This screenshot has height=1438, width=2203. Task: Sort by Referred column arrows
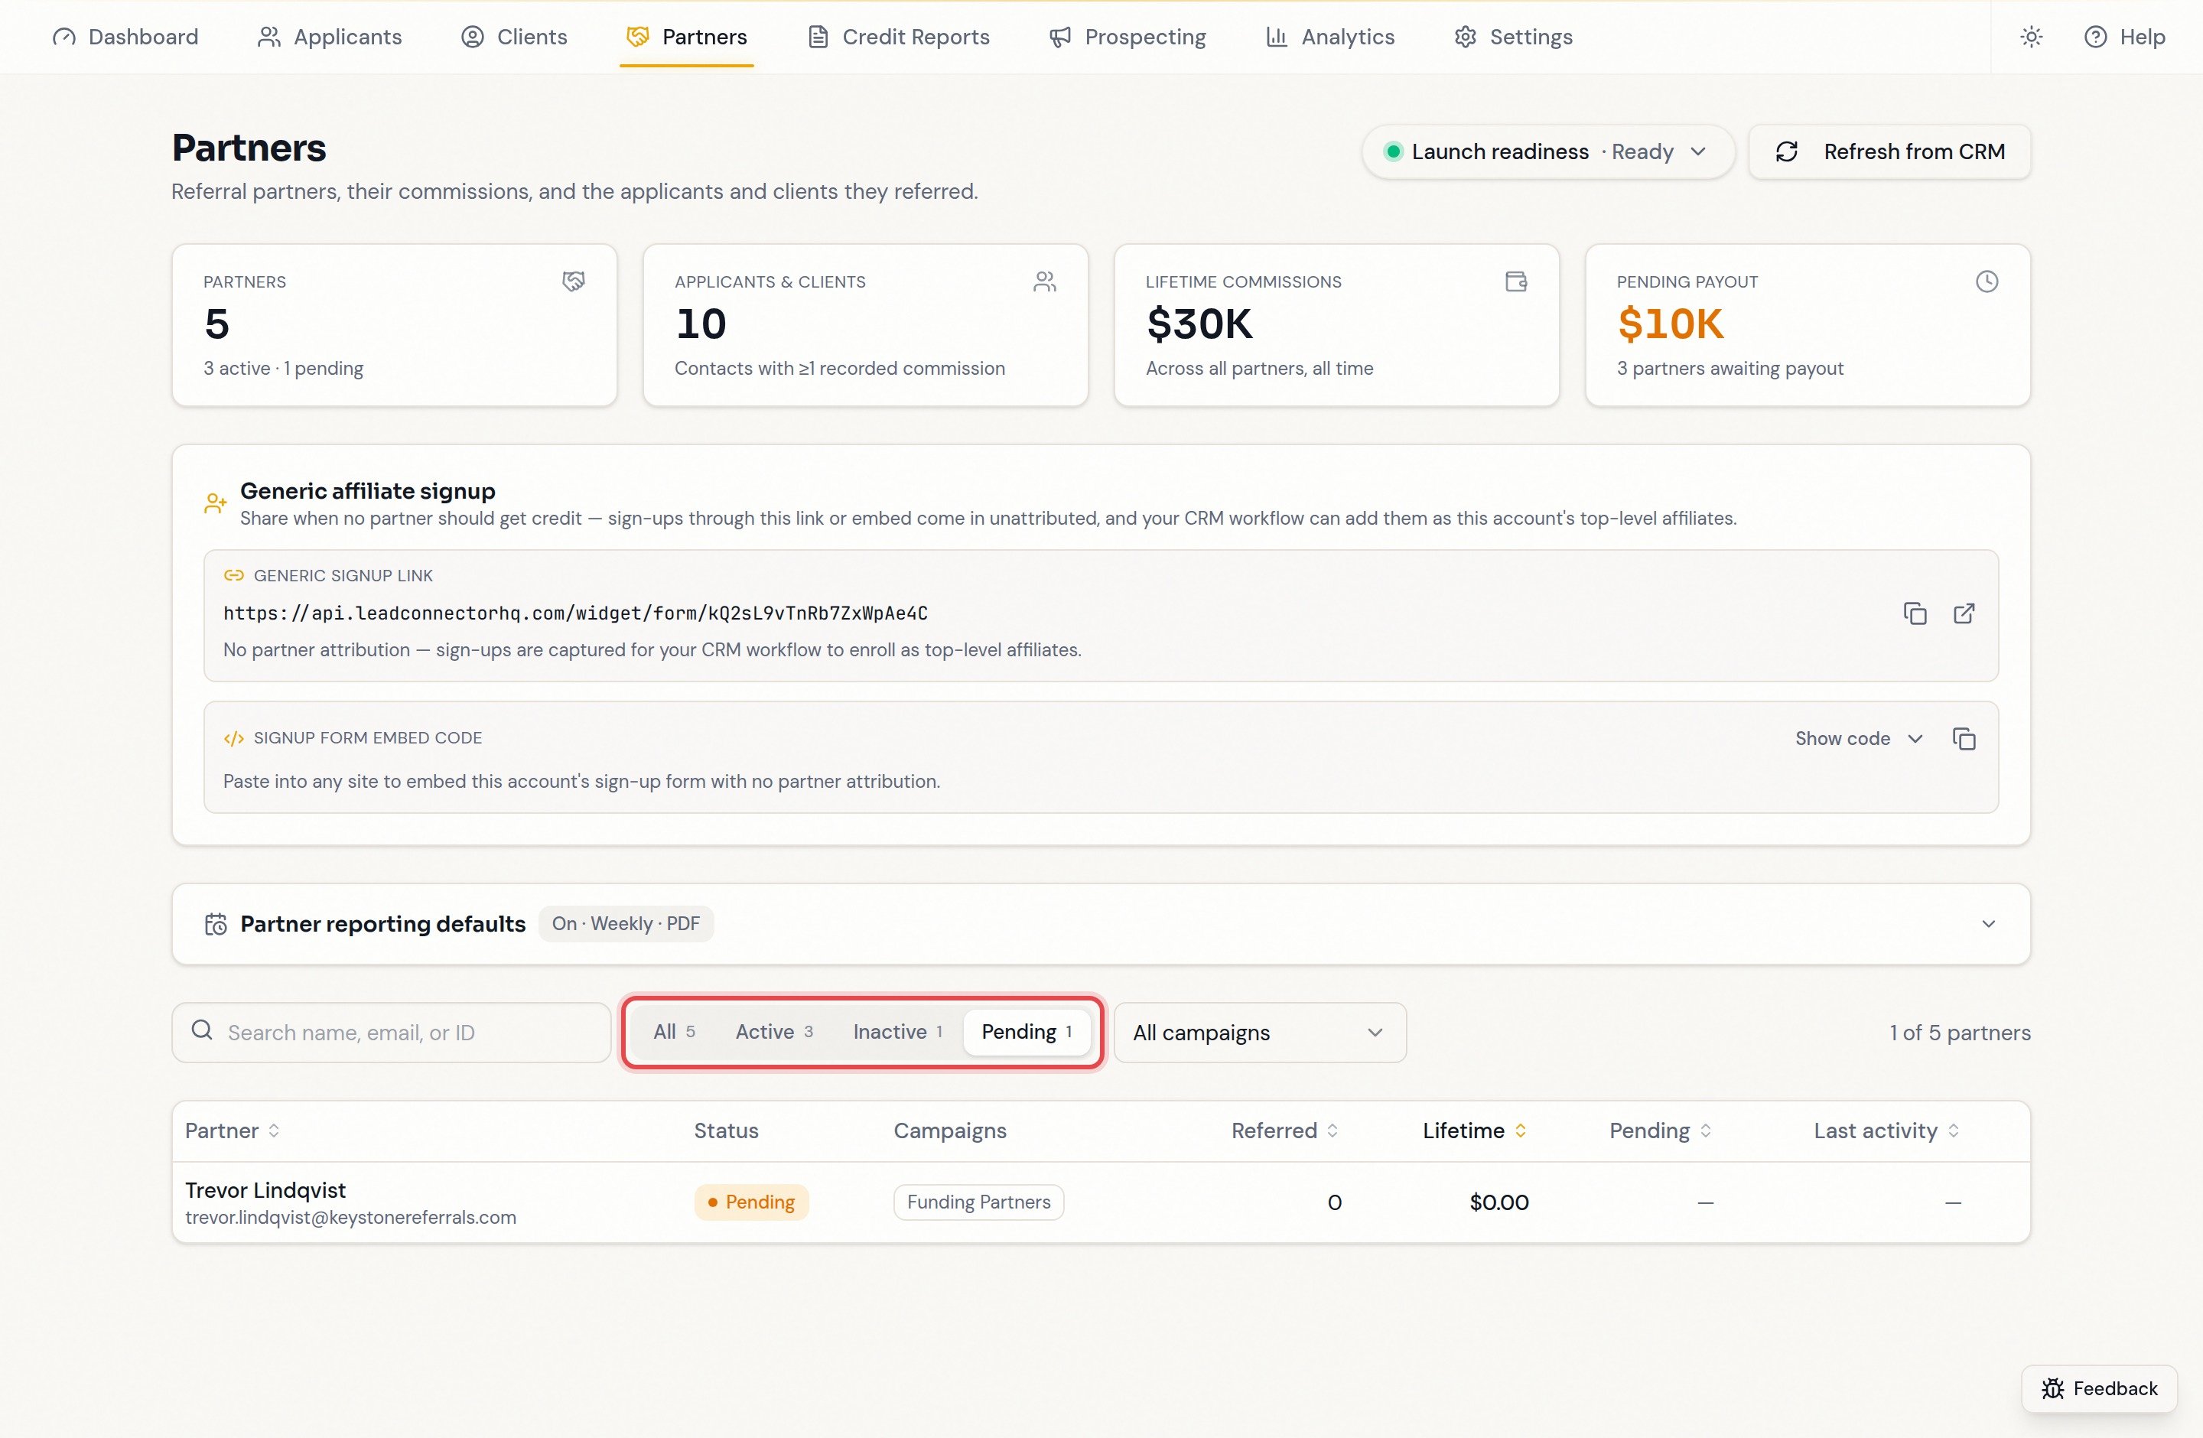(1333, 1131)
